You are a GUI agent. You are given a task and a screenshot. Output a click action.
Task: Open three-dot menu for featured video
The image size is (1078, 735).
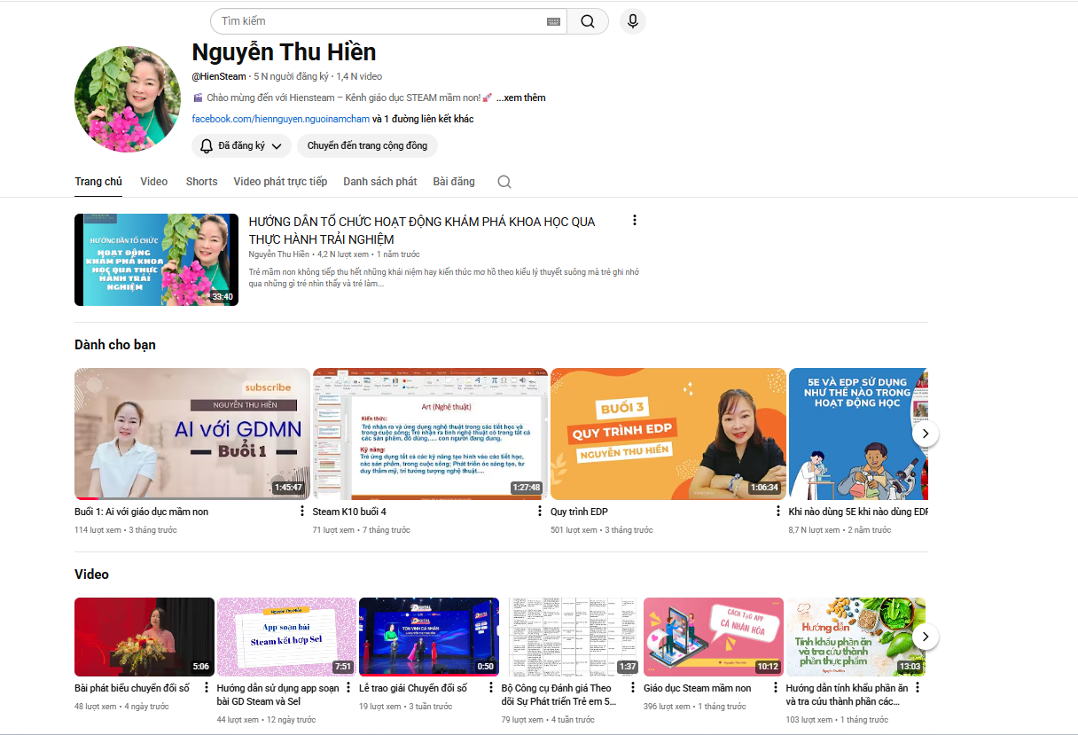tap(634, 220)
